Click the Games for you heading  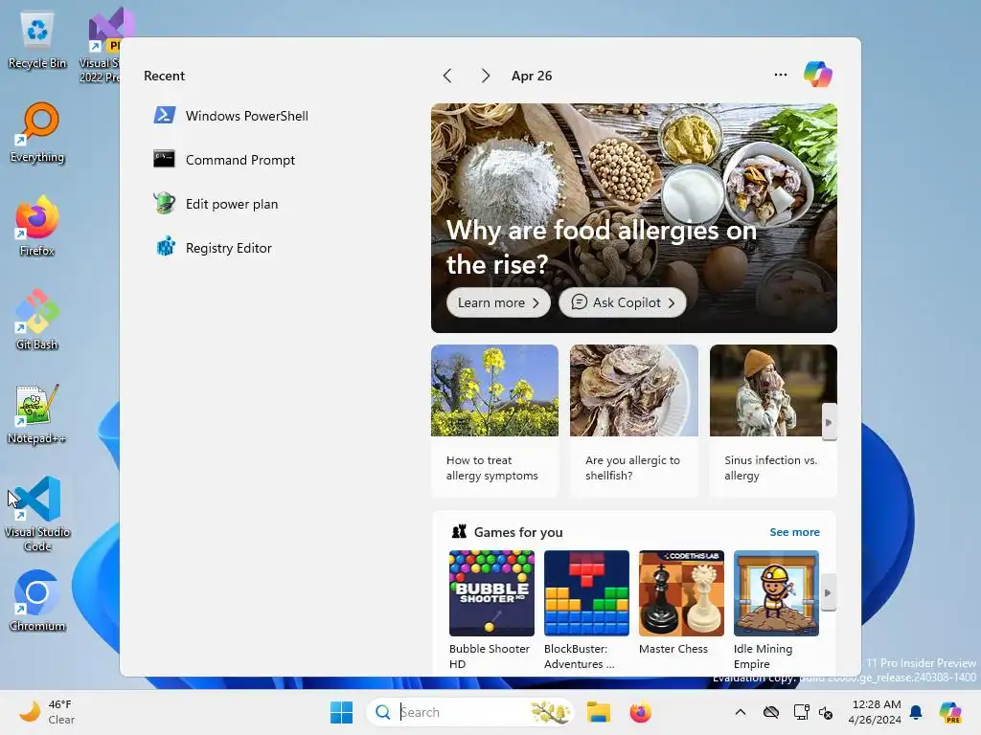click(518, 532)
